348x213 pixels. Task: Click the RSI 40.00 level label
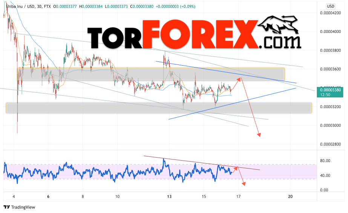pyautogui.click(x=325, y=175)
